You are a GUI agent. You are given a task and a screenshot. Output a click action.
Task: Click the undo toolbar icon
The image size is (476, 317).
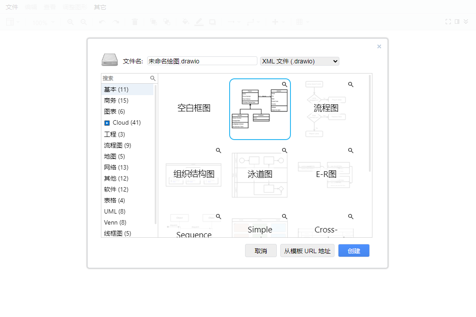click(102, 22)
